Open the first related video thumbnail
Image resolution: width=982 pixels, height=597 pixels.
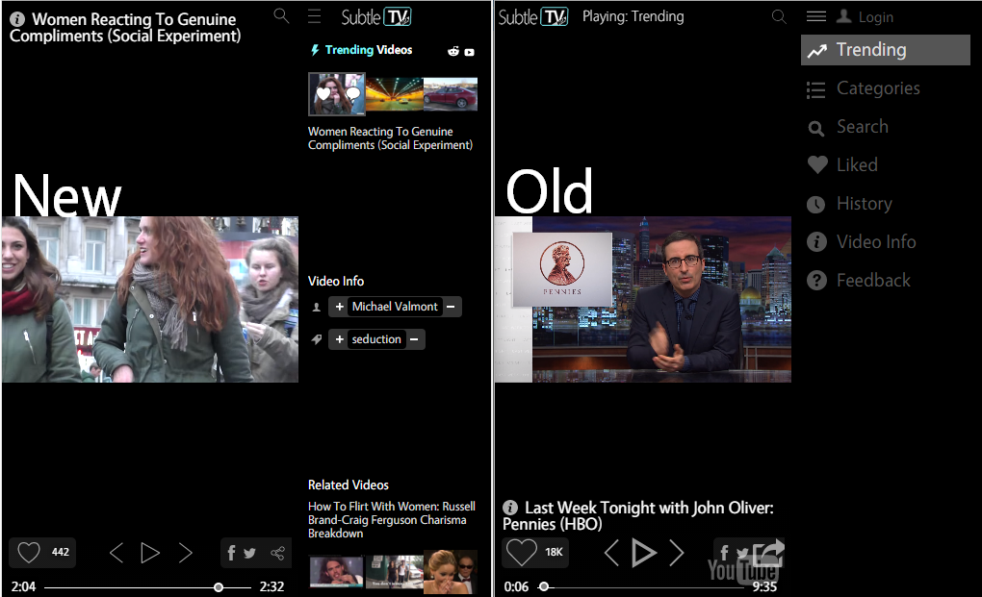[336, 572]
